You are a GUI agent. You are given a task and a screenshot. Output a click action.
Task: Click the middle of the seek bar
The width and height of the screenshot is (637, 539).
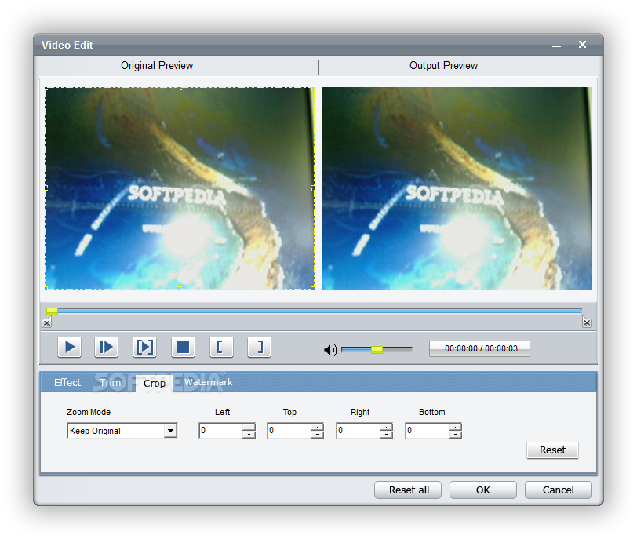pos(314,311)
